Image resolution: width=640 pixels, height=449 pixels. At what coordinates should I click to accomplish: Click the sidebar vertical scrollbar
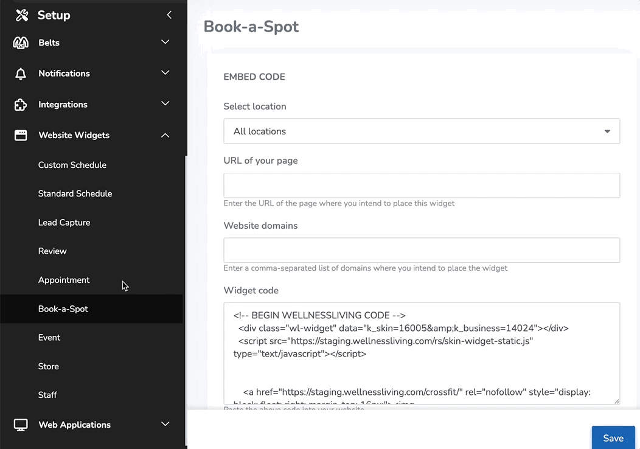pyautogui.click(x=186, y=300)
